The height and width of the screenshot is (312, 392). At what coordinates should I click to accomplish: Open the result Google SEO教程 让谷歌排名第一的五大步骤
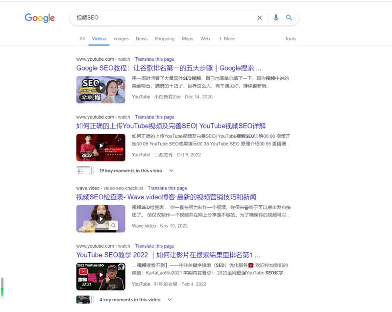[x=169, y=68]
